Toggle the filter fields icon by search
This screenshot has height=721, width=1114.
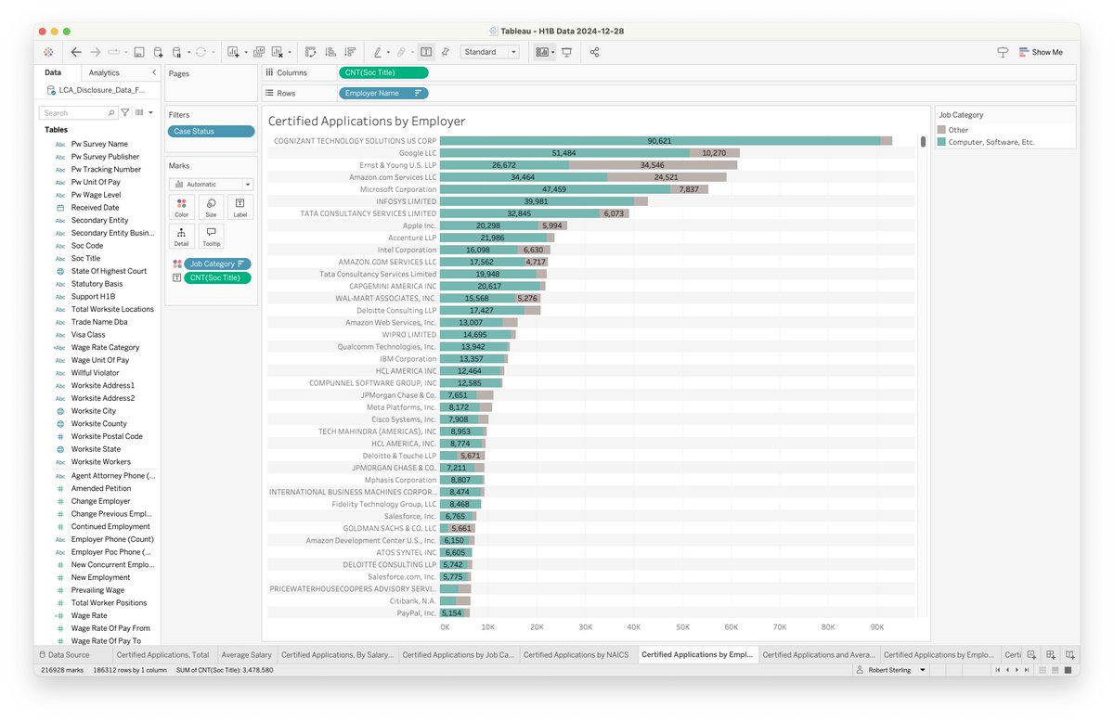125,113
